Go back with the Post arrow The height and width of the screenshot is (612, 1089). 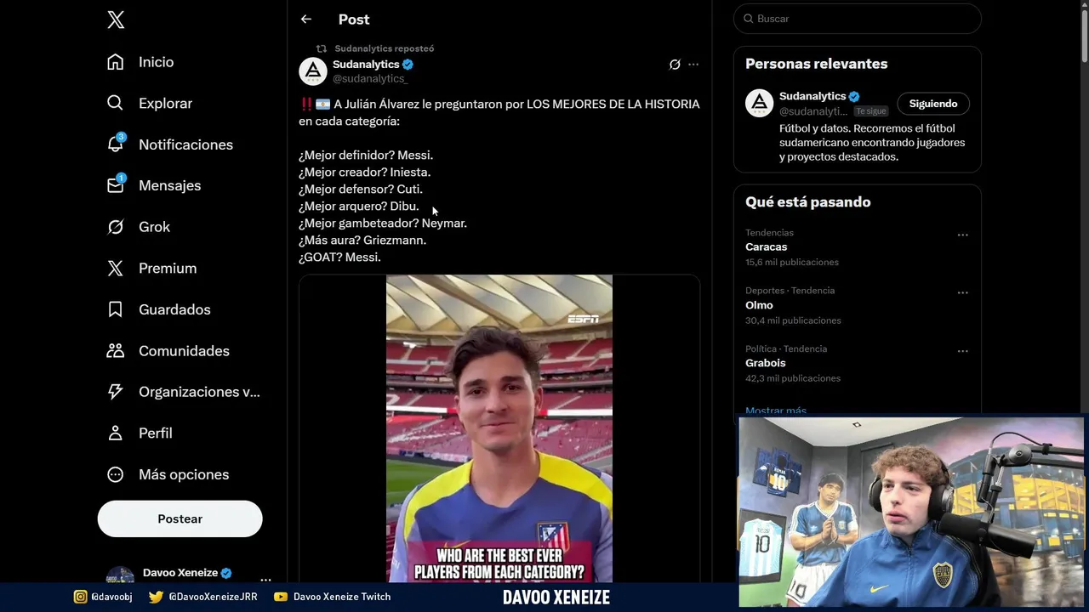tap(306, 19)
